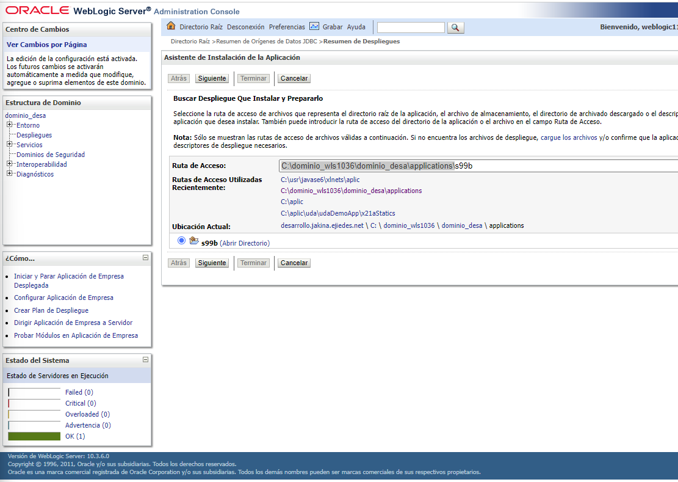Click breadcrumb Resumen de Orígenes de Datos JDBC

(266, 42)
